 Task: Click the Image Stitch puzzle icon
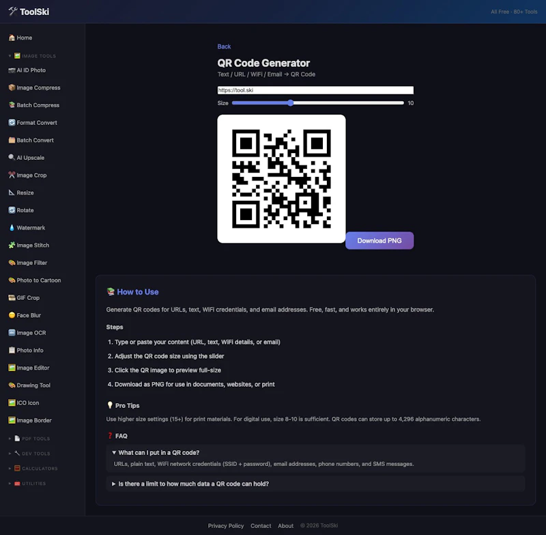pos(12,245)
